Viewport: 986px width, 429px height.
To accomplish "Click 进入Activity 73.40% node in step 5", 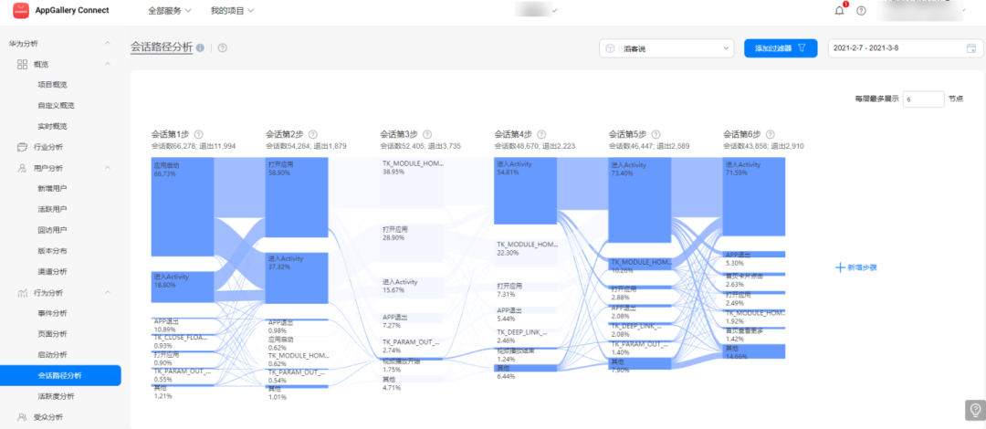I will point(640,200).
